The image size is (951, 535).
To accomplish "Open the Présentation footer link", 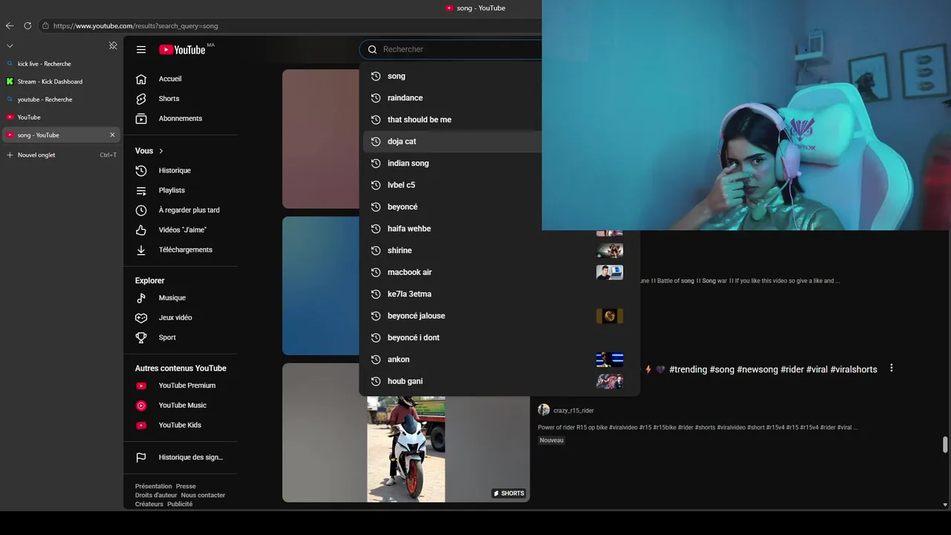I will [153, 487].
